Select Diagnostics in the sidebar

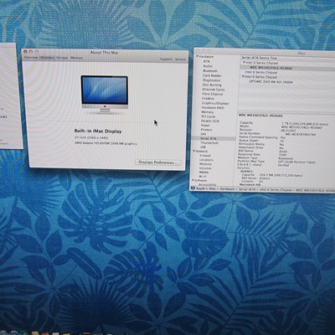(211, 80)
